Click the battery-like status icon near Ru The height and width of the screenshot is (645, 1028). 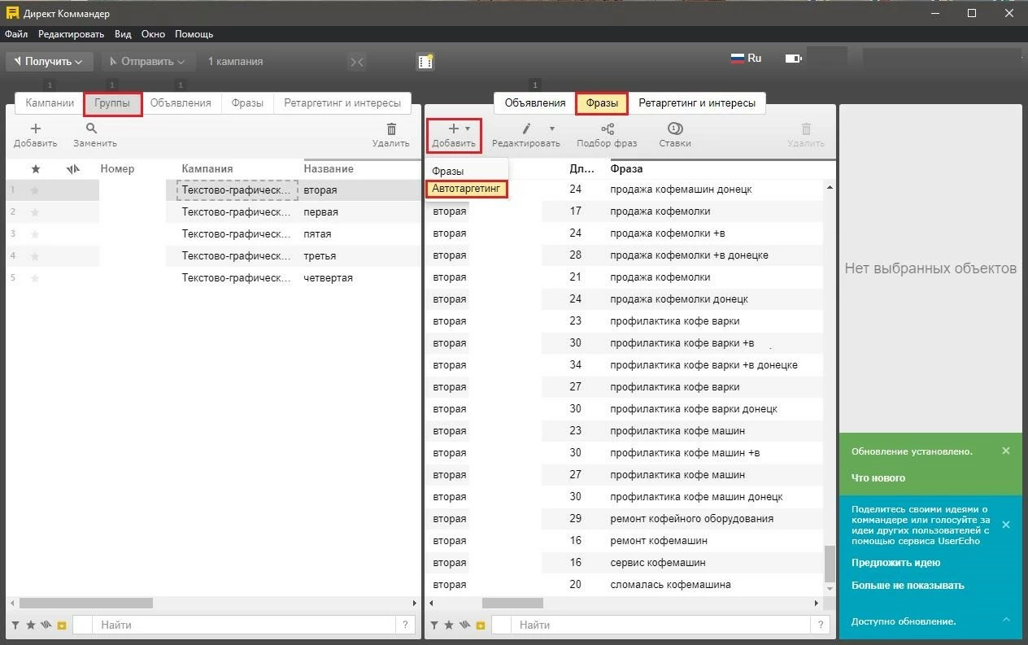(x=793, y=59)
